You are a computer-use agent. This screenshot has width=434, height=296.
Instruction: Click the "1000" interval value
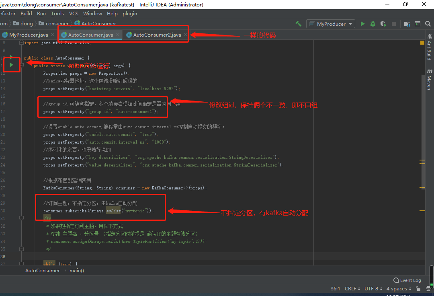159,142
